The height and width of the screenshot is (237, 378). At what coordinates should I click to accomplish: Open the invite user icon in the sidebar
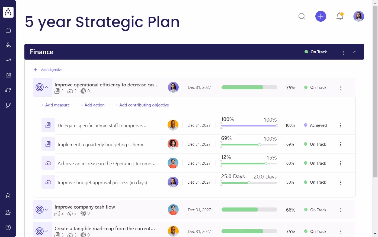click(x=8, y=212)
